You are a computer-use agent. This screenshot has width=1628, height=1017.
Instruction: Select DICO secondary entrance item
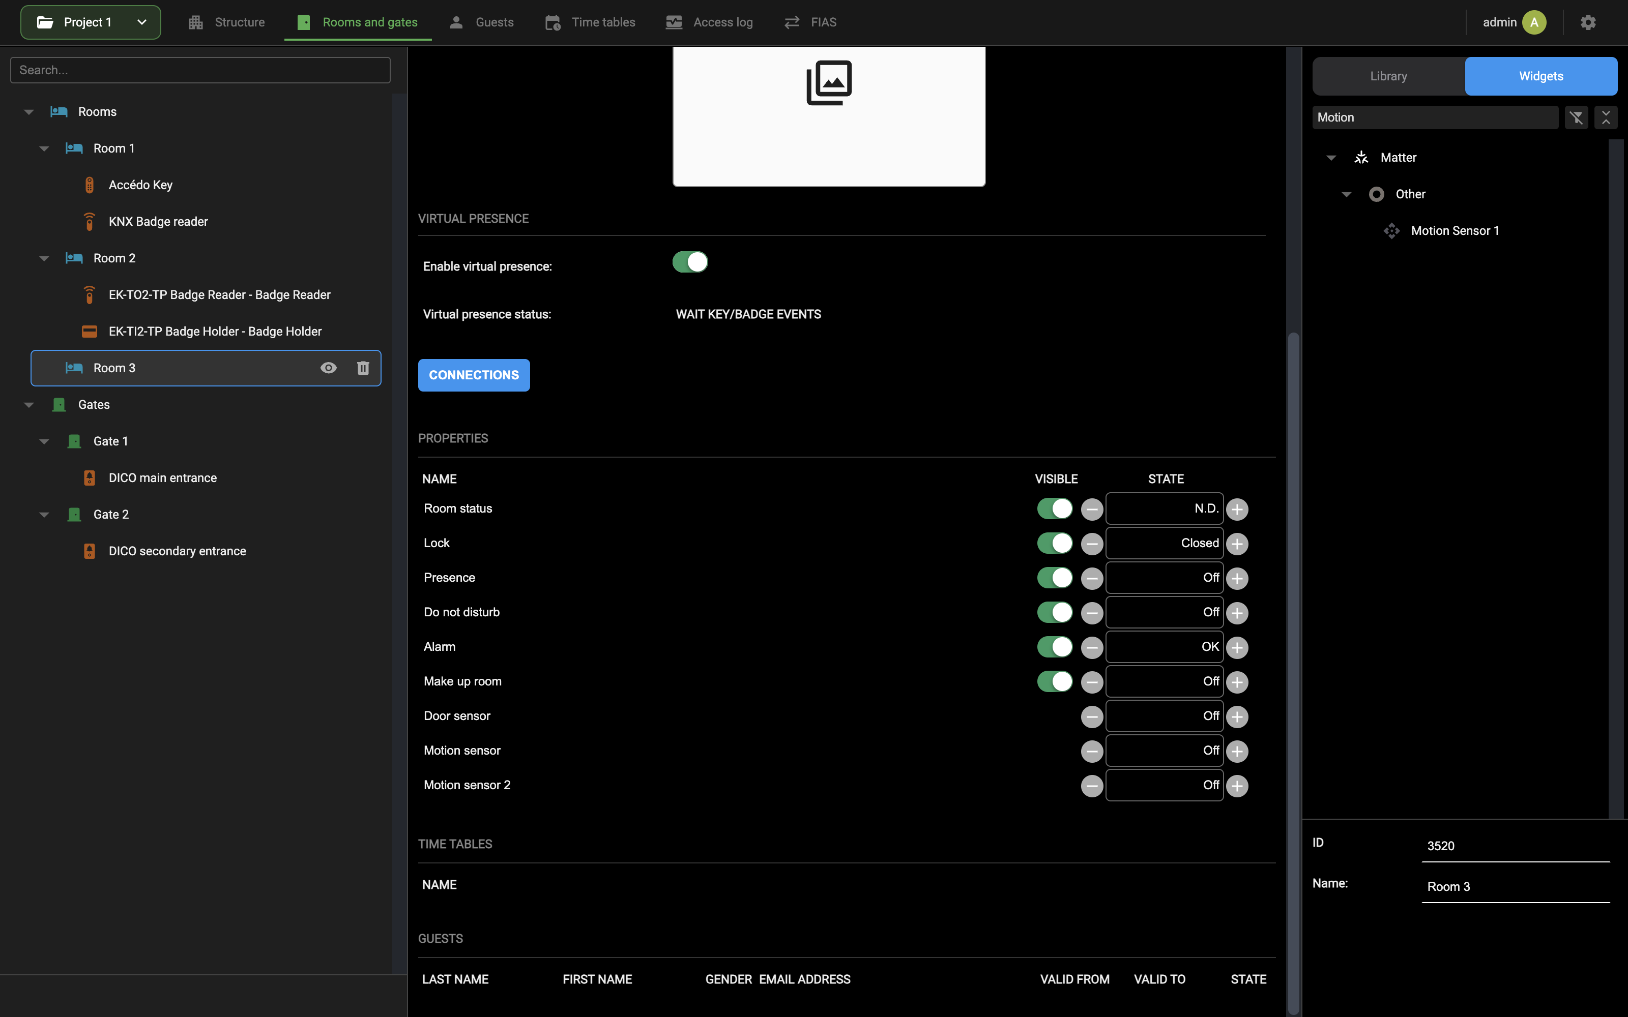click(x=178, y=551)
